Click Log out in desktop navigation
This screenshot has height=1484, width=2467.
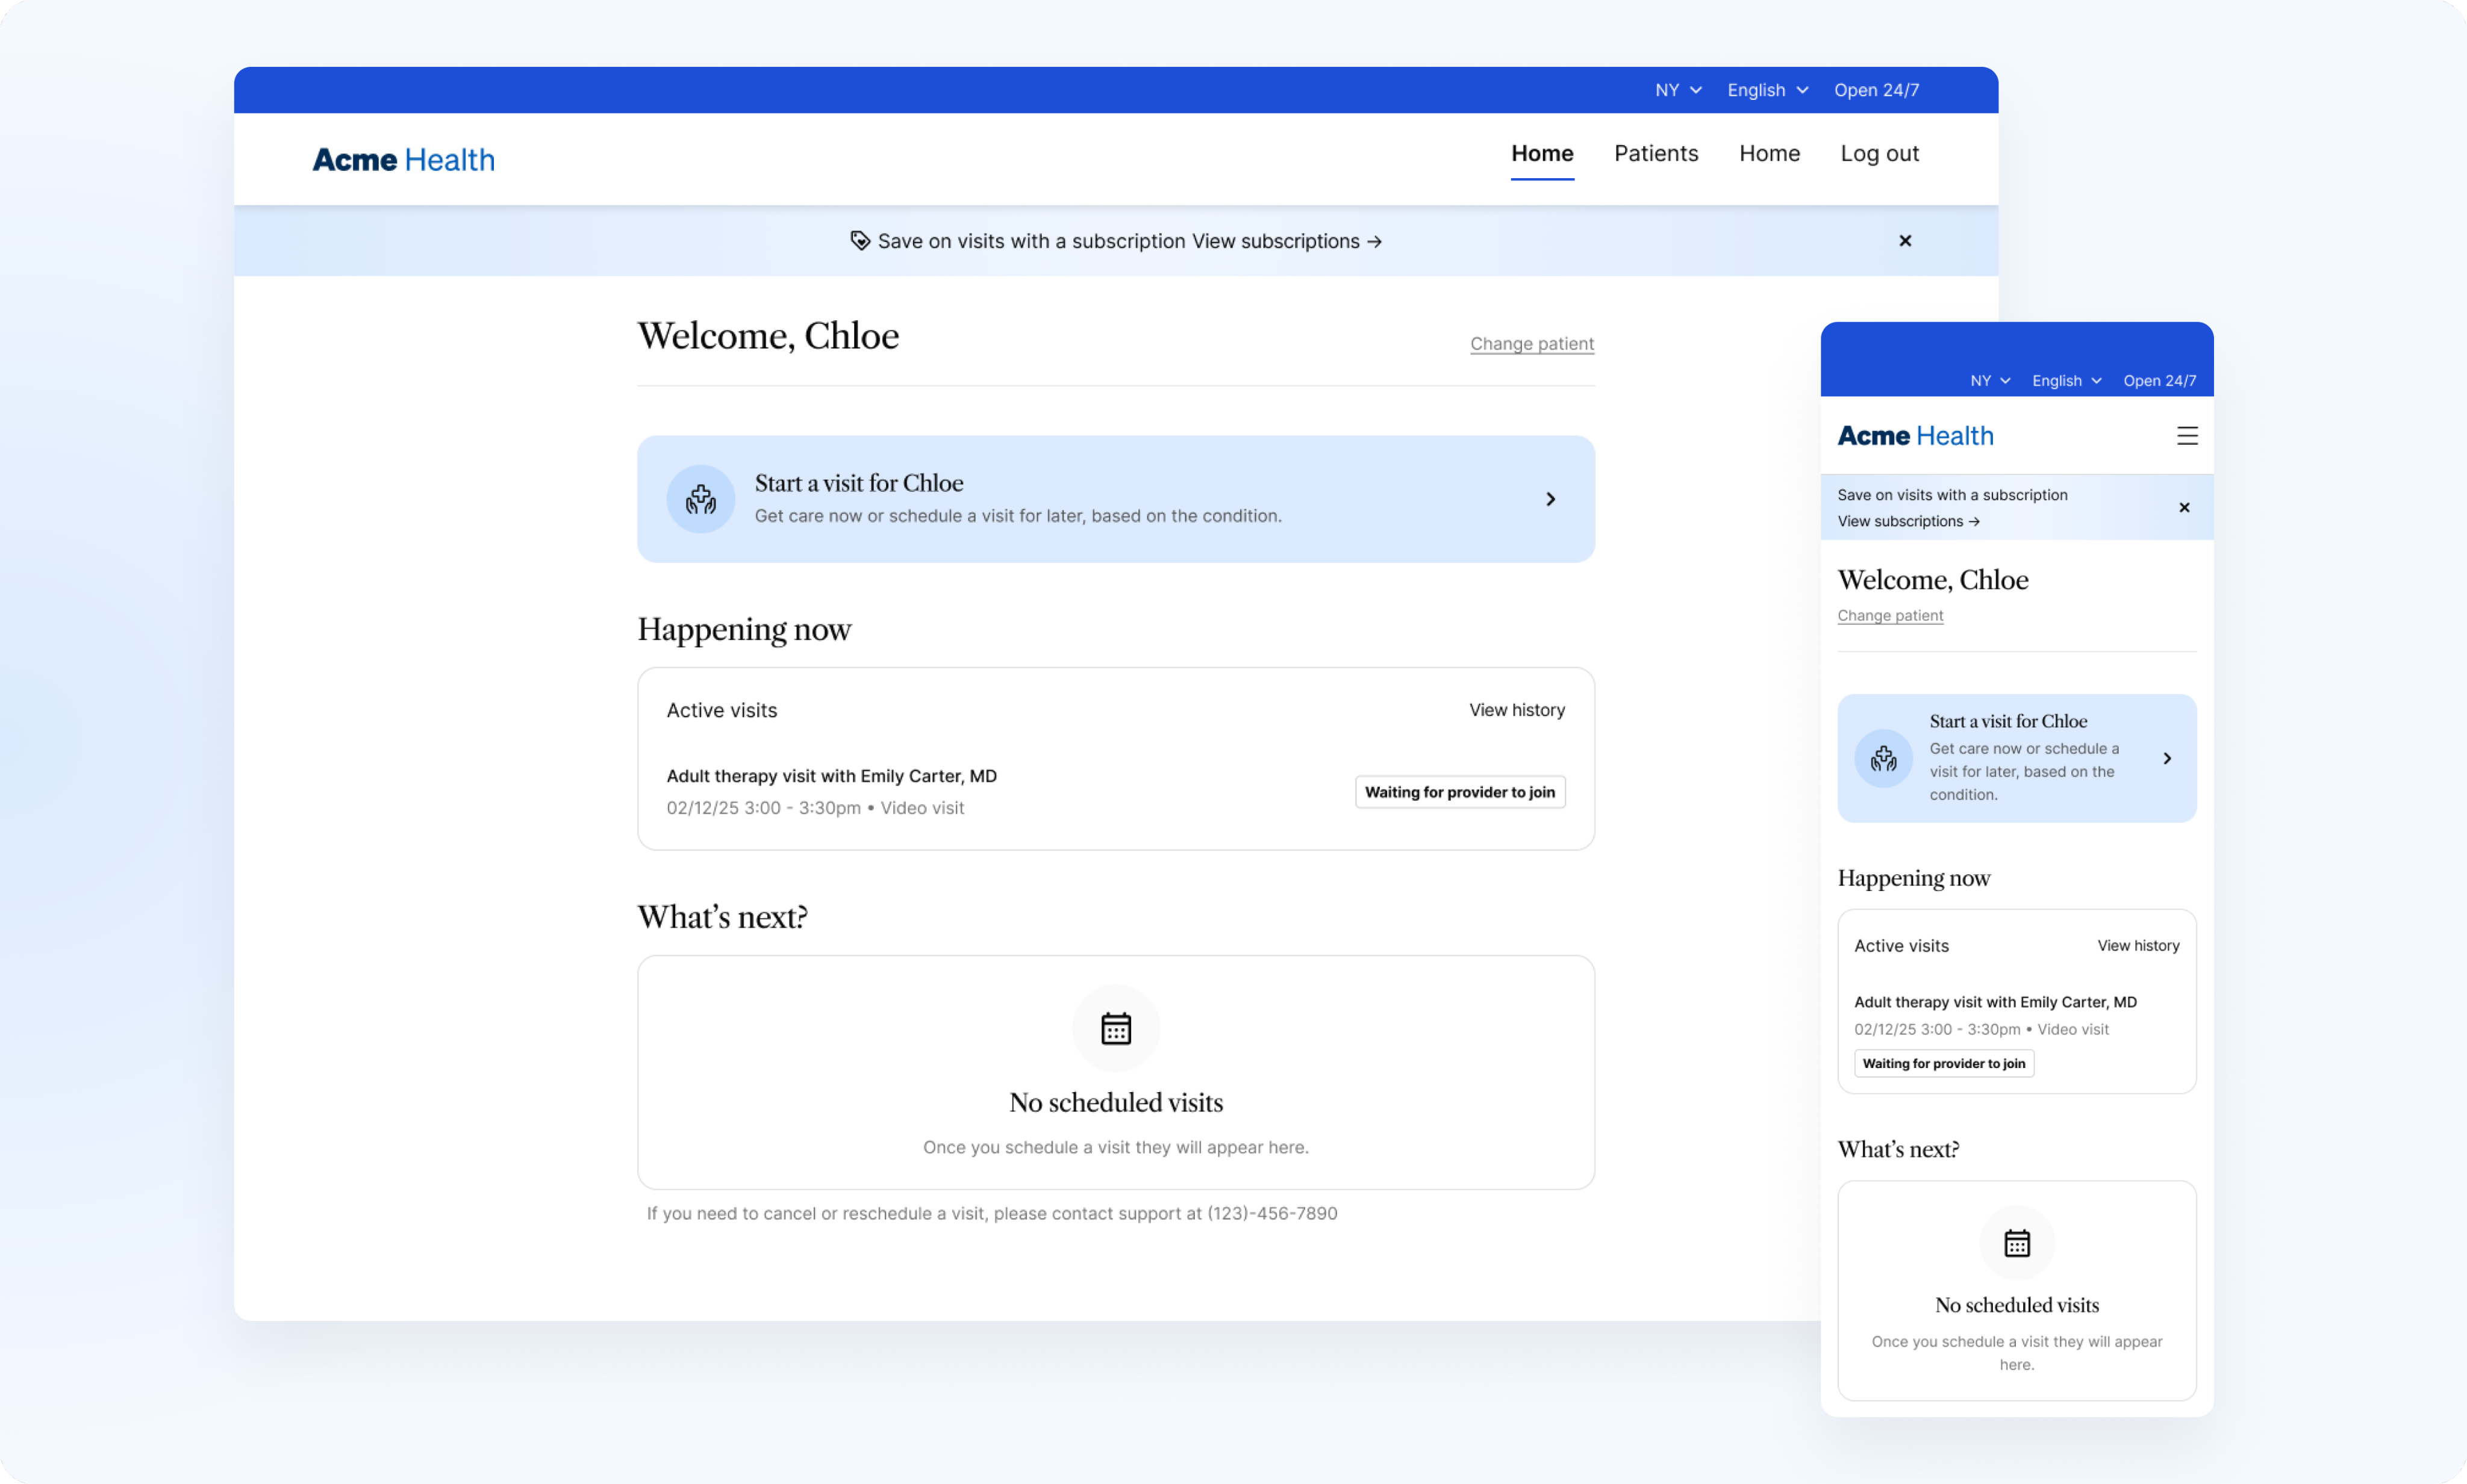click(1879, 154)
